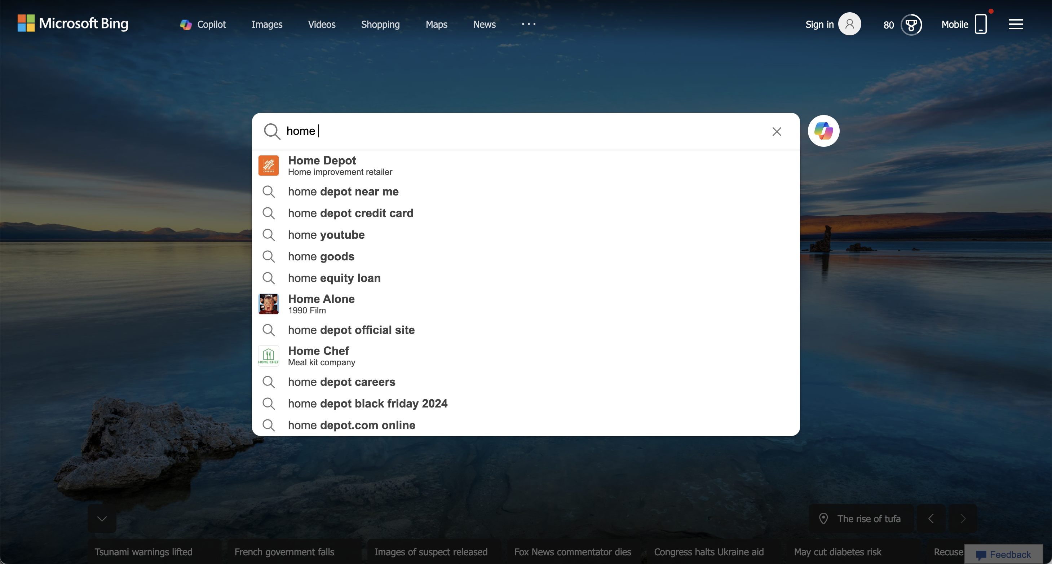Image resolution: width=1052 pixels, height=564 pixels.
Task: Click magnifier icon beside home goods
Action: 268,256
